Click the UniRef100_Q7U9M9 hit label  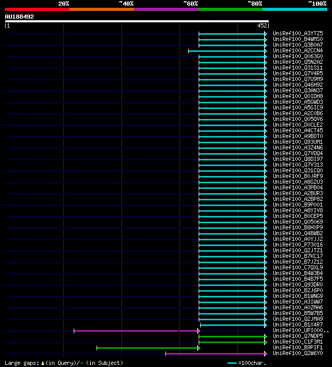click(298, 79)
